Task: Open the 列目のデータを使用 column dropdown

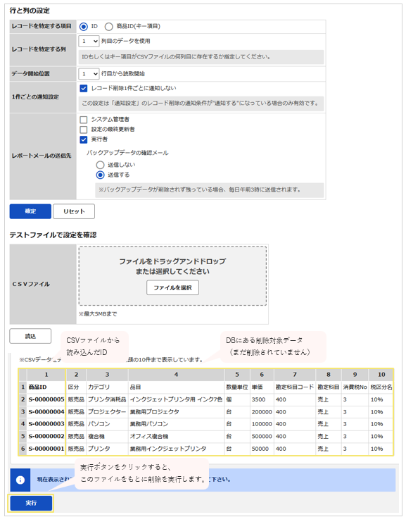Action: click(x=89, y=42)
